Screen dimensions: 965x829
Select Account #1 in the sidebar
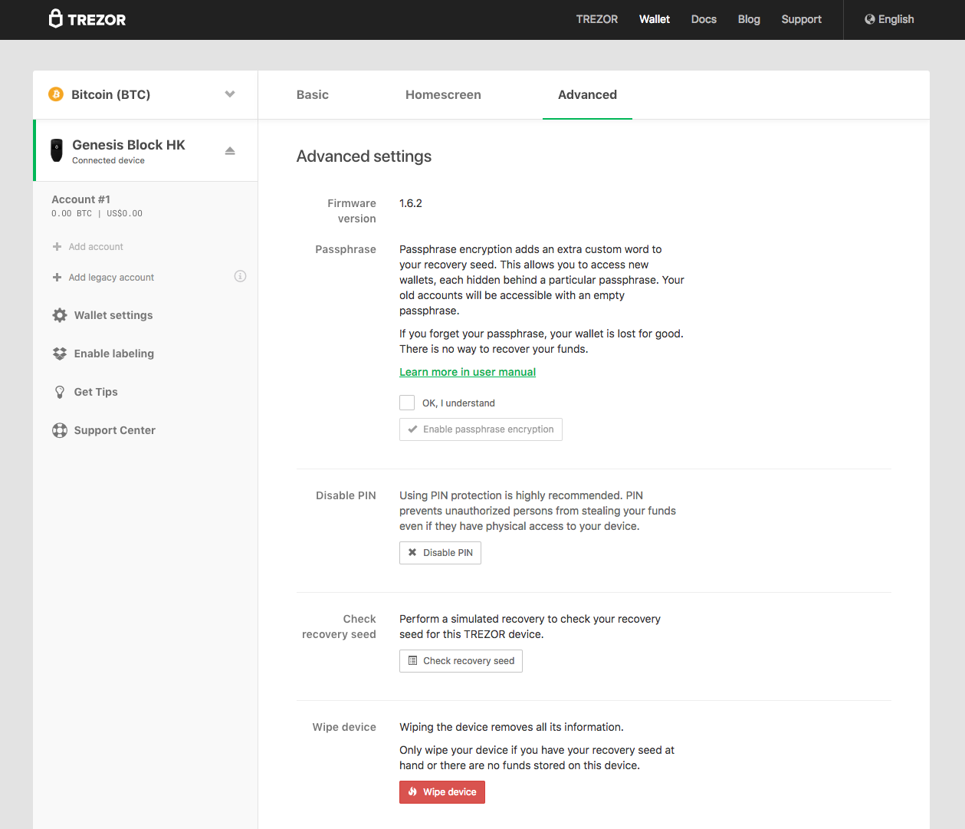pyautogui.click(x=81, y=199)
